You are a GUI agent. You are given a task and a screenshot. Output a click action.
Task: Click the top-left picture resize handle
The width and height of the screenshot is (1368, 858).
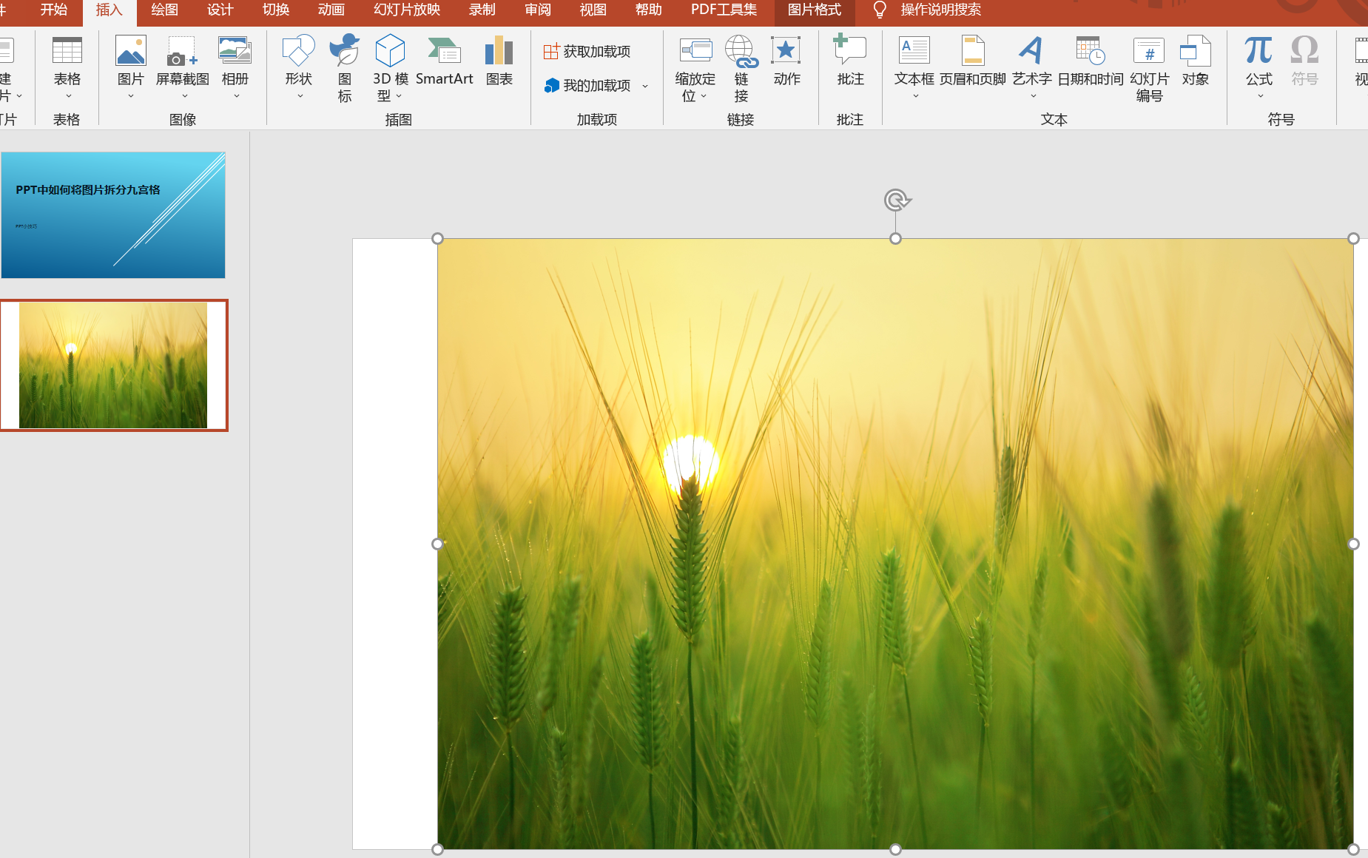click(437, 238)
